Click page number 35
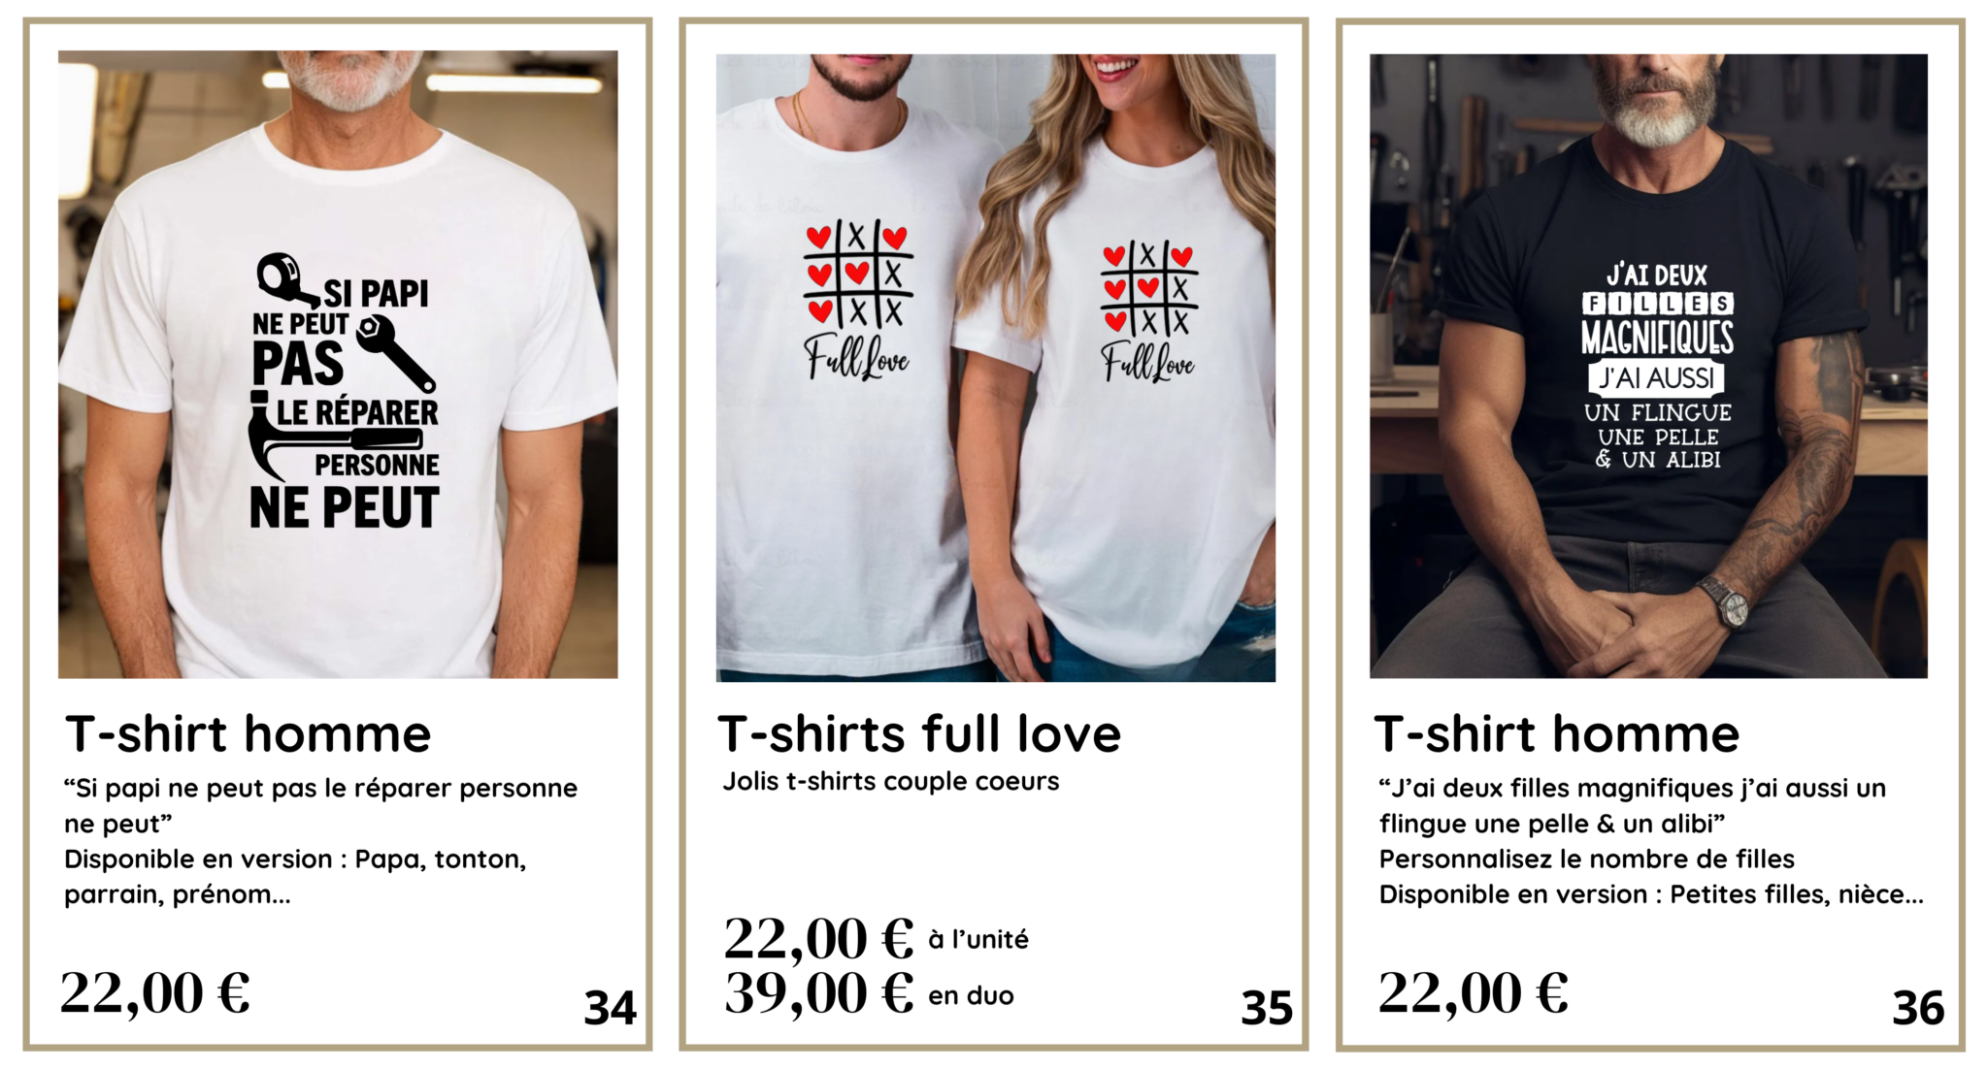Screen dimensions: 1988x1070 1267,1008
